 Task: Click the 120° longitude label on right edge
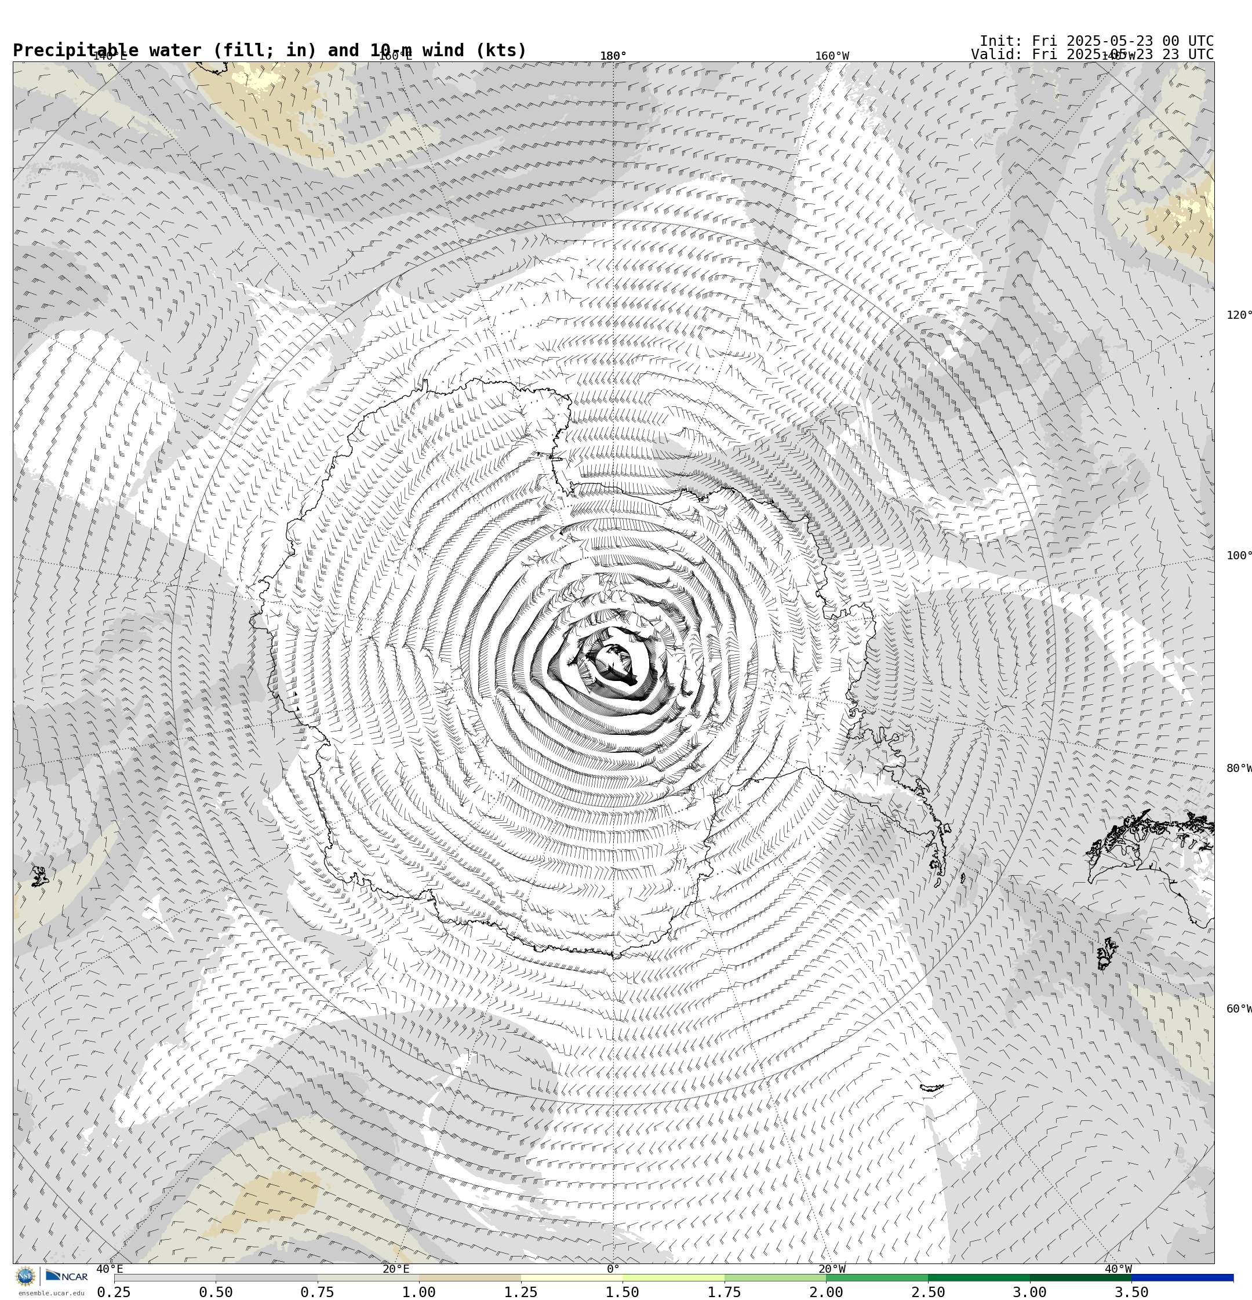click(1238, 315)
